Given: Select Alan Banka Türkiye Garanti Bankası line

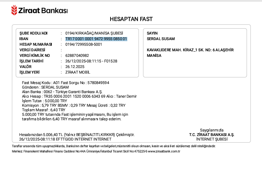Looking at the screenshot, I should (x=62, y=92).
